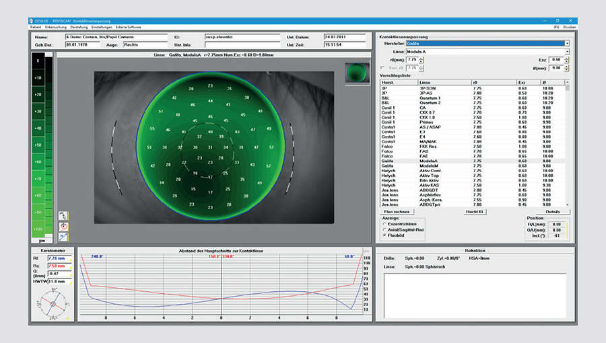Open the Externe Software menu
This screenshot has width=606, height=343.
[129, 28]
